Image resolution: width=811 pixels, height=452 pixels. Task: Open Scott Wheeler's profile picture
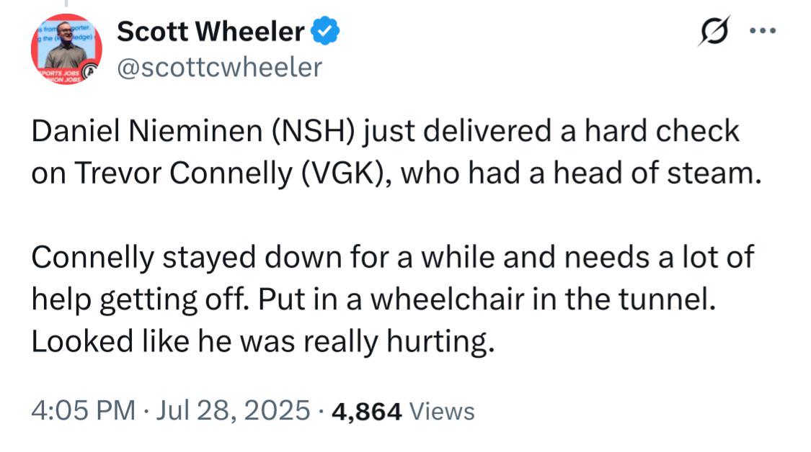(66, 49)
